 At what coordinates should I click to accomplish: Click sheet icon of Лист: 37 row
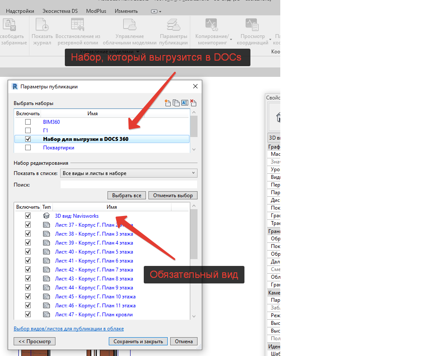tap(46, 225)
